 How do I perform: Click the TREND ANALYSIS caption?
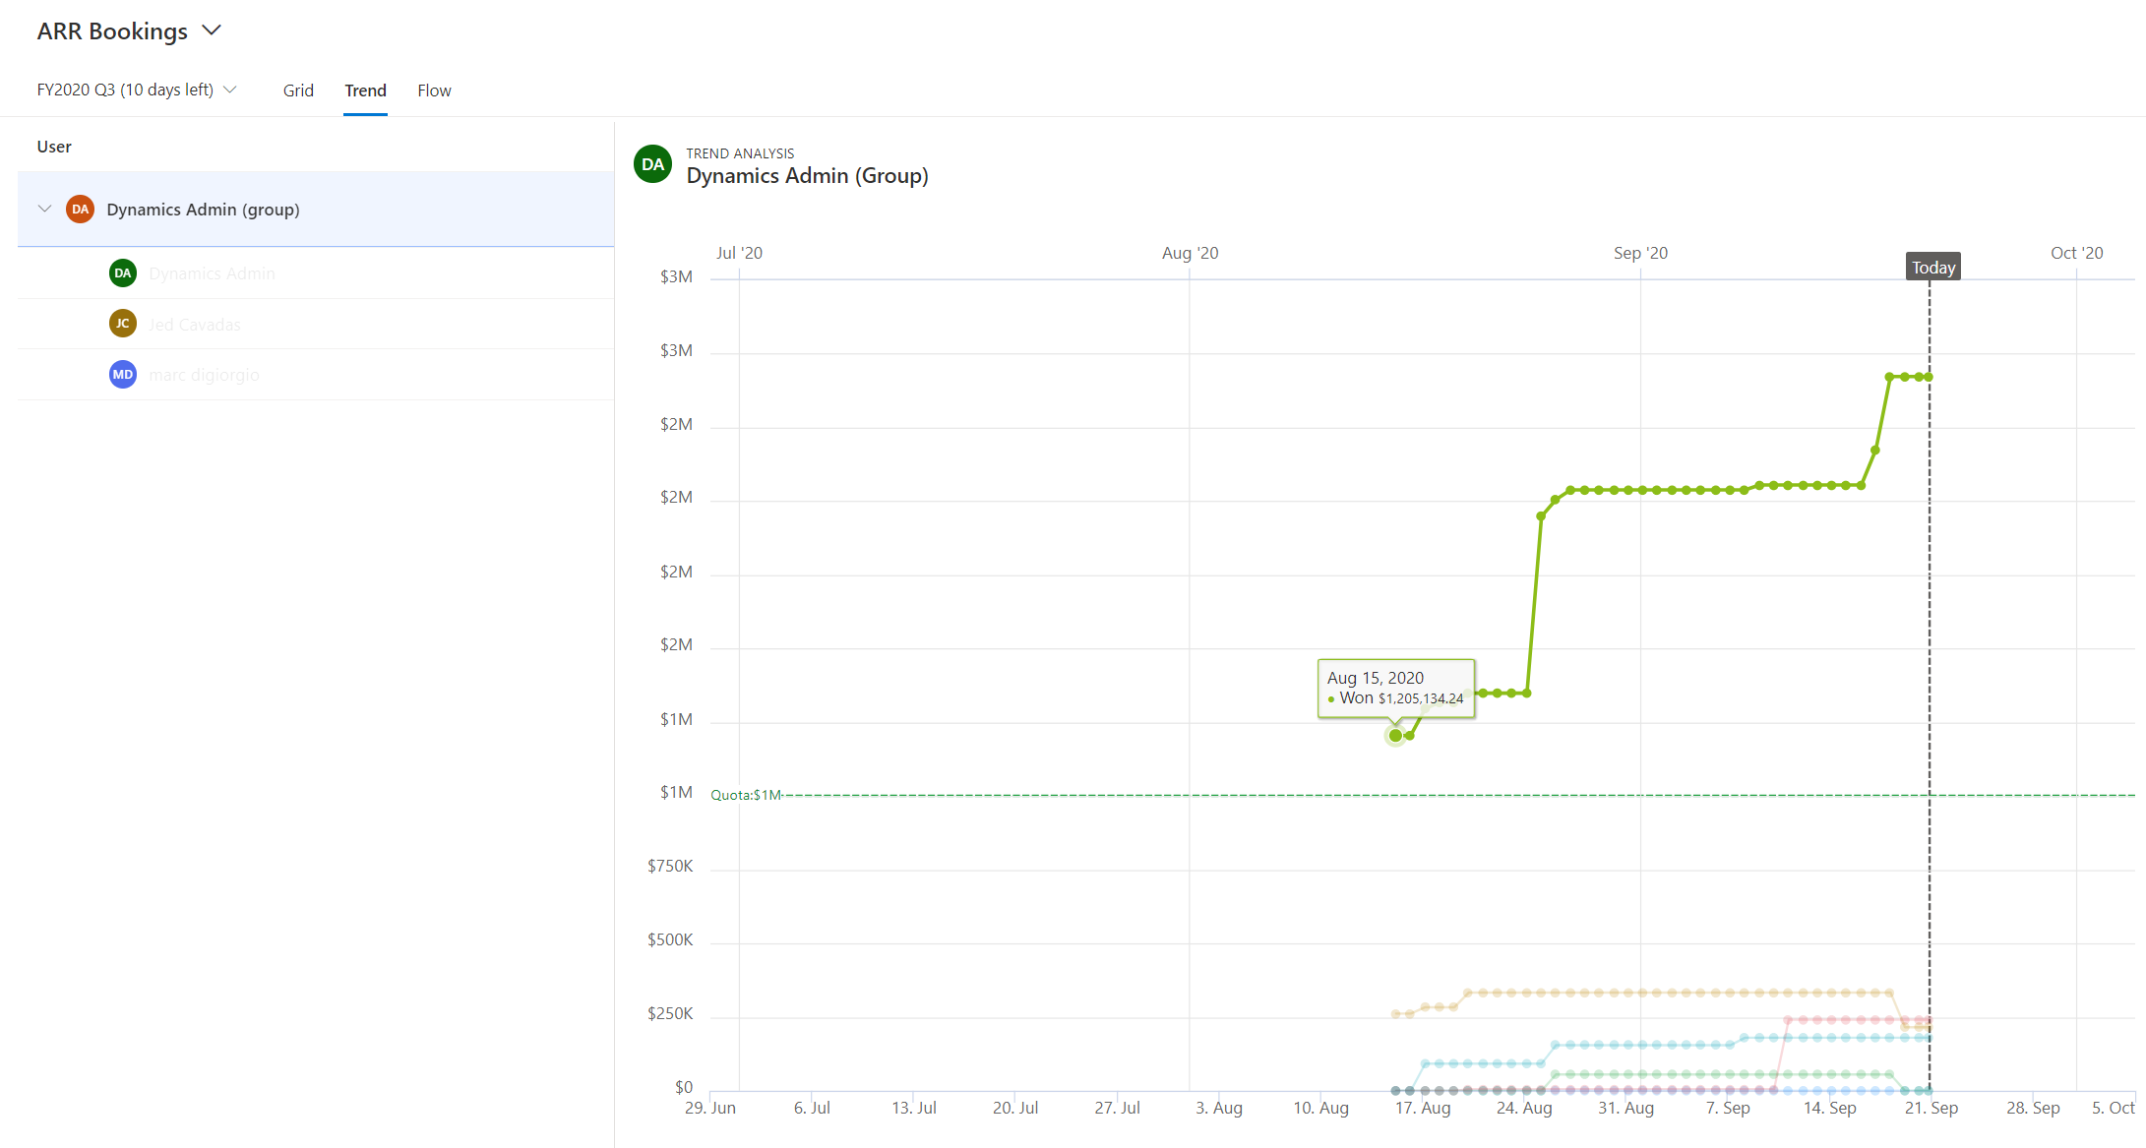(740, 153)
